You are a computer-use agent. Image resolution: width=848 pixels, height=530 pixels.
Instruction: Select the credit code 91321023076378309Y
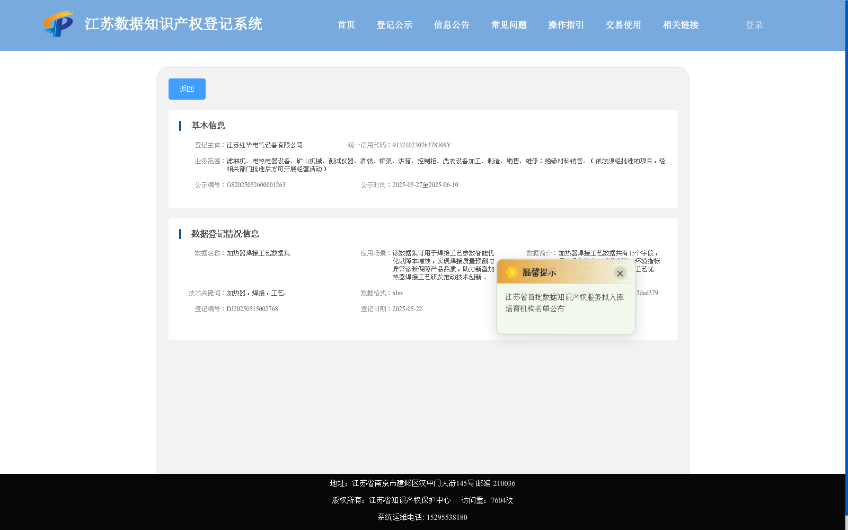coord(422,145)
